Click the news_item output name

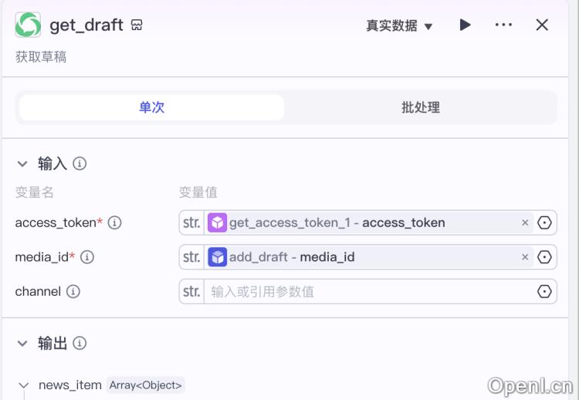pos(70,385)
